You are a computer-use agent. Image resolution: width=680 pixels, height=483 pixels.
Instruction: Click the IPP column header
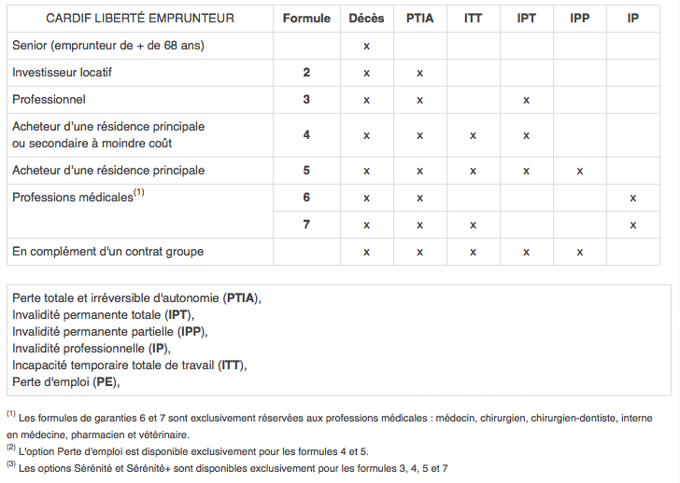pos(579,18)
